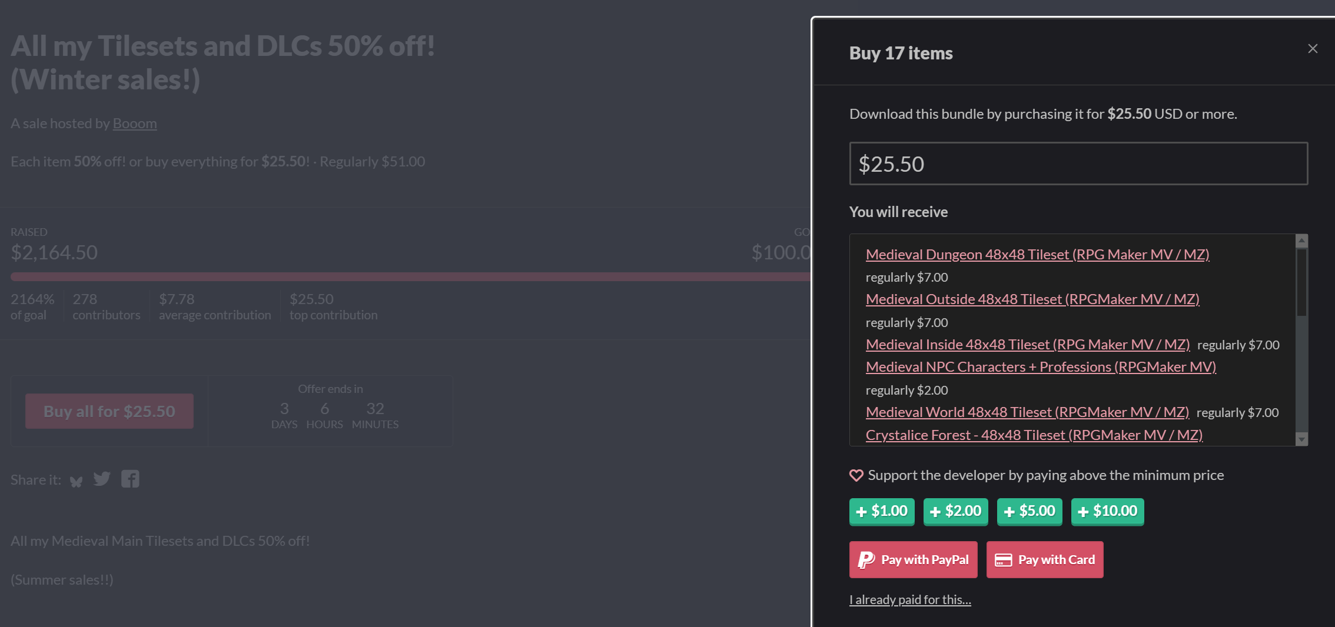Pay with Card
Image resolution: width=1335 pixels, height=627 pixels.
coord(1045,560)
